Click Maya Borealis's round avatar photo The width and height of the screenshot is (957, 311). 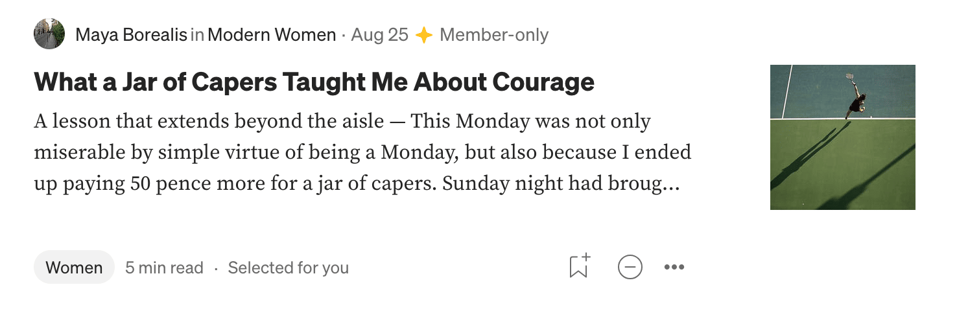point(49,34)
